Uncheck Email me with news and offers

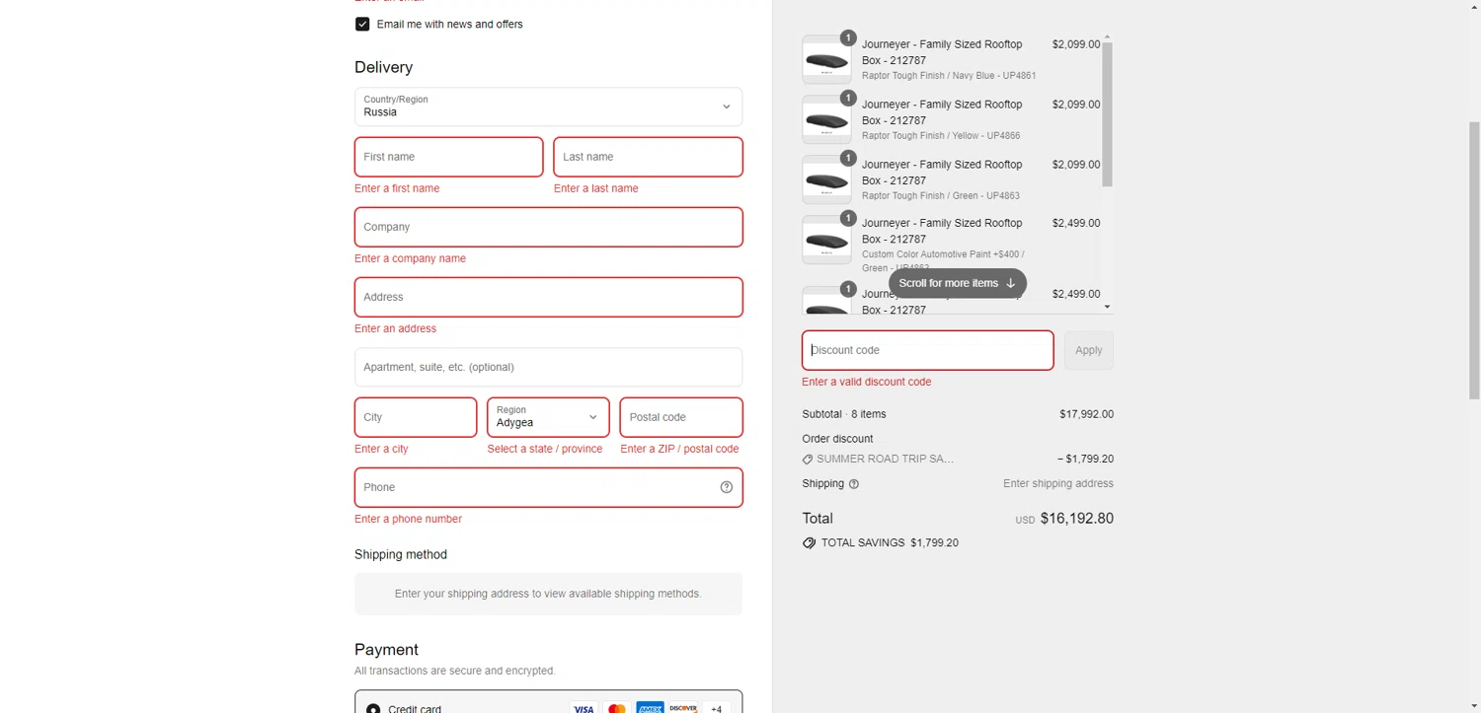click(x=362, y=24)
